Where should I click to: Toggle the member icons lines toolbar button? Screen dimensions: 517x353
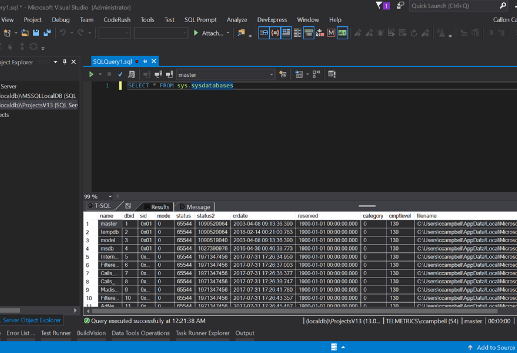286,33
